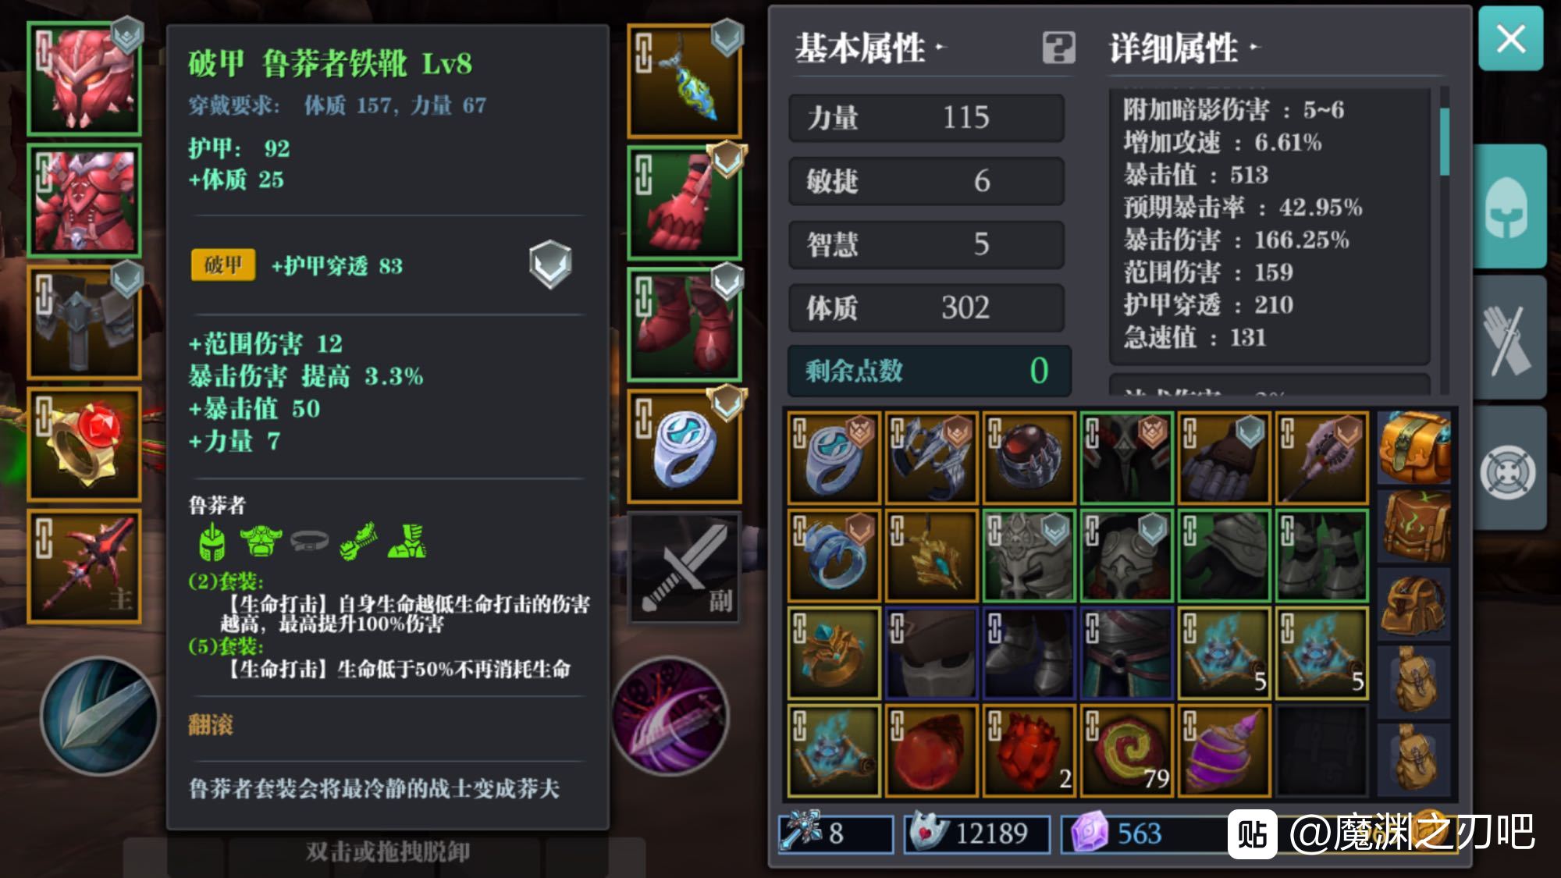
Task: Activate the purple slash skill icon
Action: [x=670, y=716]
